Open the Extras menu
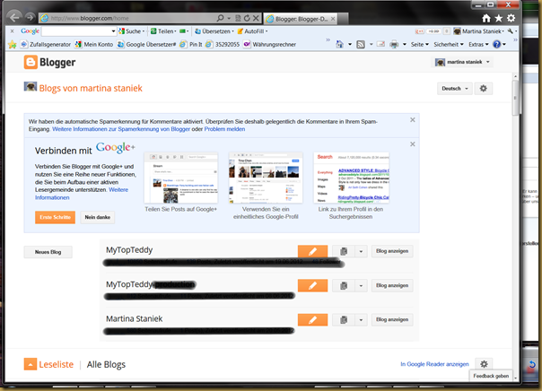This screenshot has width=542, height=391. (x=478, y=45)
